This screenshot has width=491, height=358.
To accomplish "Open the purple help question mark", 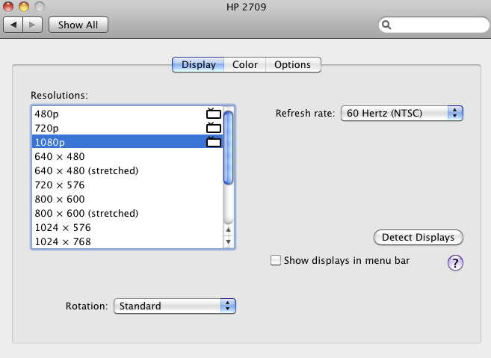I will point(455,262).
